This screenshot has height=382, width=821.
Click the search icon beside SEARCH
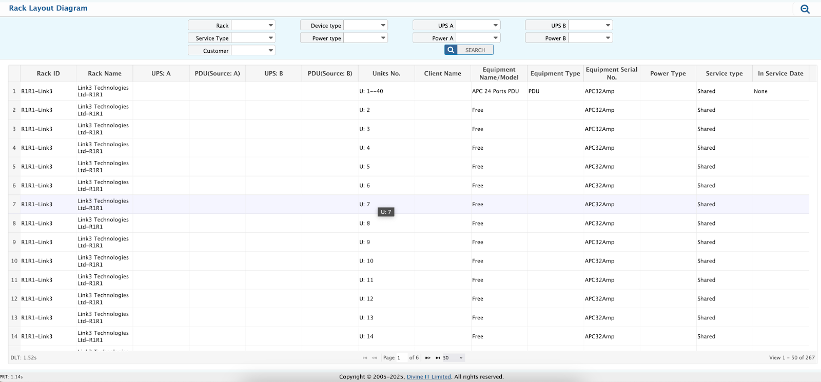[x=451, y=50]
